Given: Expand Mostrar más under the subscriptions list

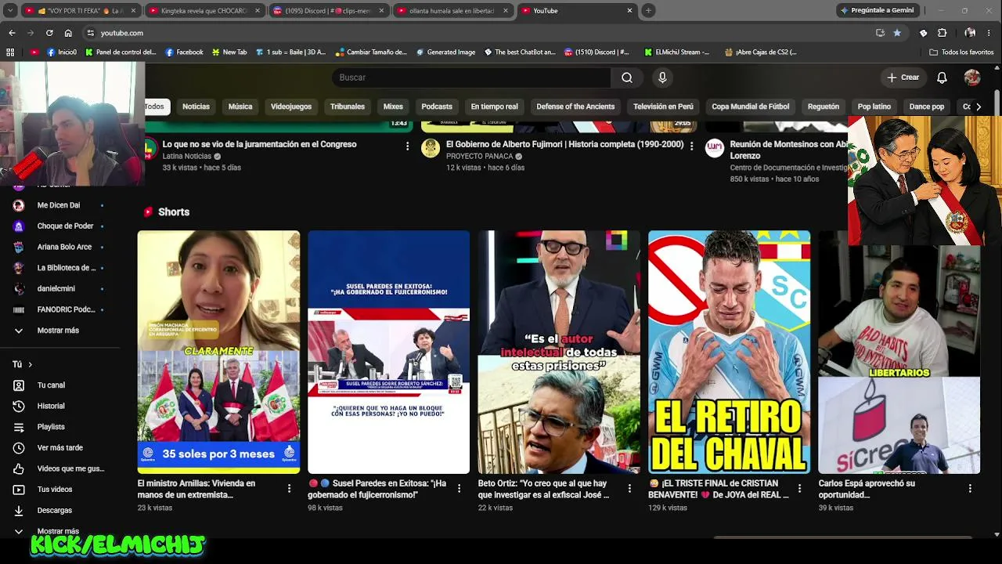Looking at the screenshot, I should (59, 331).
